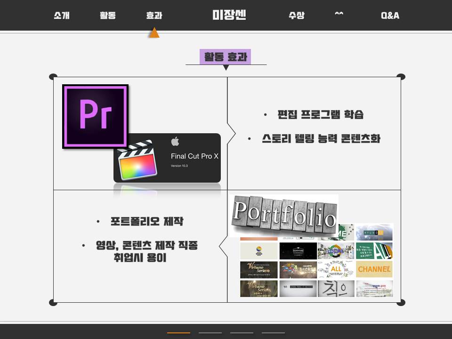Screen dimensions: 452x339
Task: Click the 활동 효과 purple heading
Action: point(226,57)
